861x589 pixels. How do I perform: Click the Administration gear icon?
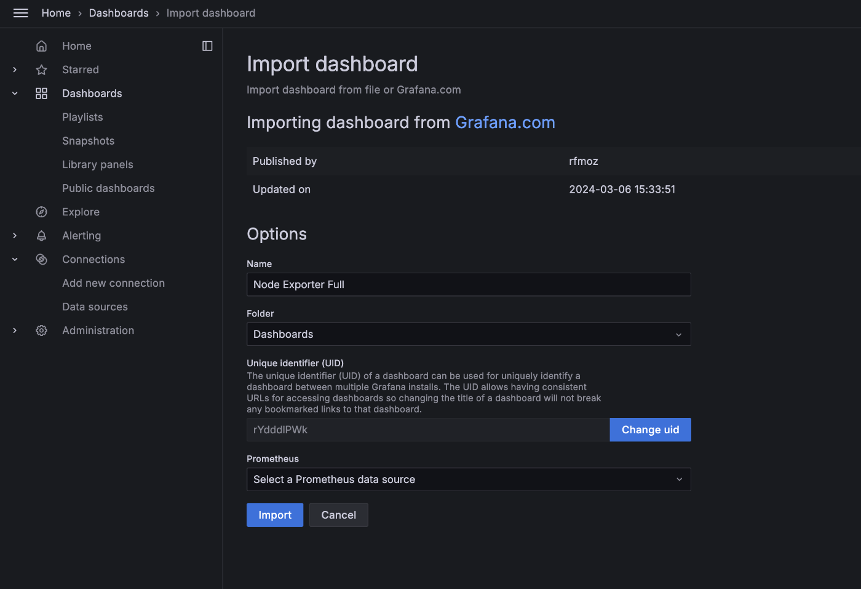coord(41,331)
